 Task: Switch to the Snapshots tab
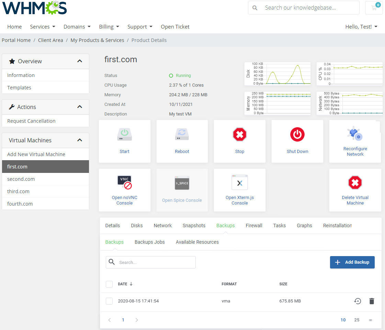(194, 225)
